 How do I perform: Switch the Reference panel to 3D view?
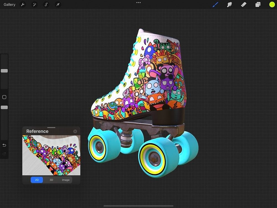[51, 180]
